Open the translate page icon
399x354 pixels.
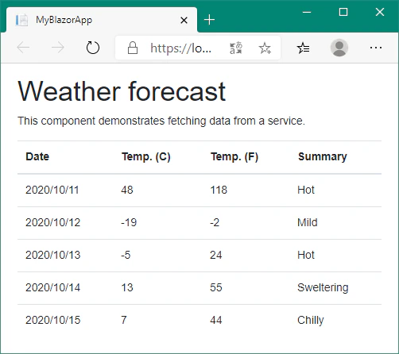point(236,48)
